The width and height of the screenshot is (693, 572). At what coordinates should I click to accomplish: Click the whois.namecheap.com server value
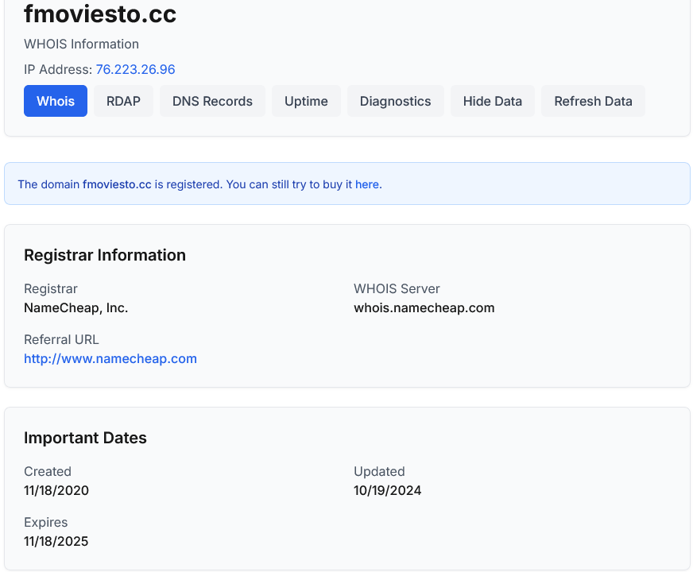pos(424,307)
